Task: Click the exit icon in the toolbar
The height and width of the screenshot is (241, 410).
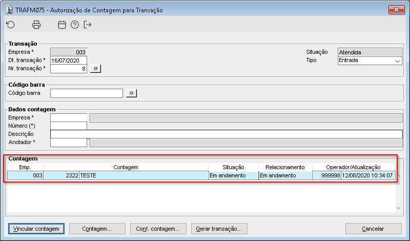Action: [88, 25]
